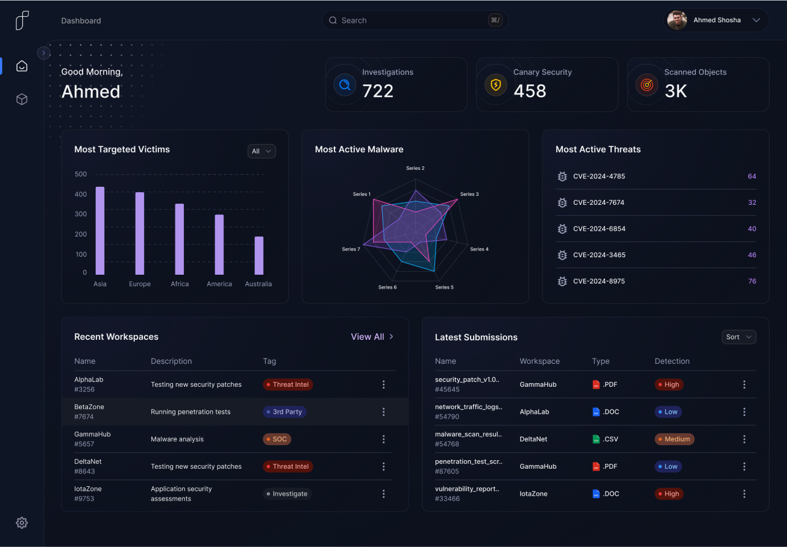Open the three-dot menu for penetration_test_scr submission
Image resolution: width=787 pixels, height=547 pixels.
point(744,466)
